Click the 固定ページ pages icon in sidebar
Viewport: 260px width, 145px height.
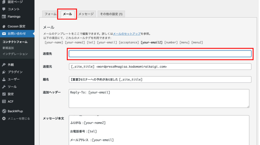point(4,2)
